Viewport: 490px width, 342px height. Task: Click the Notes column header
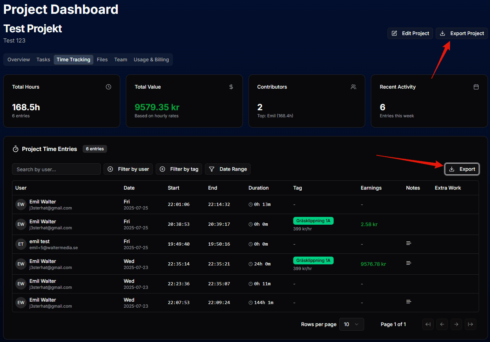click(x=413, y=188)
